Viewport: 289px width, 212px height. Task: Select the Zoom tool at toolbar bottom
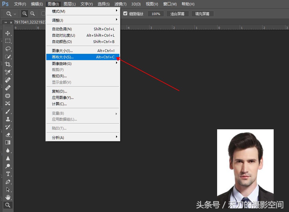pyautogui.click(x=8, y=205)
